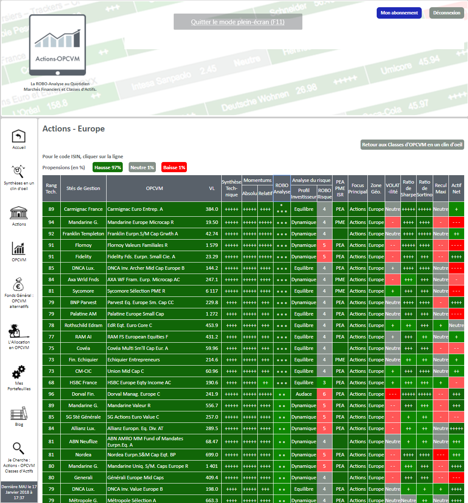
Task: Click Retour aux Classes d'OPCVM button
Action: click(x=412, y=145)
